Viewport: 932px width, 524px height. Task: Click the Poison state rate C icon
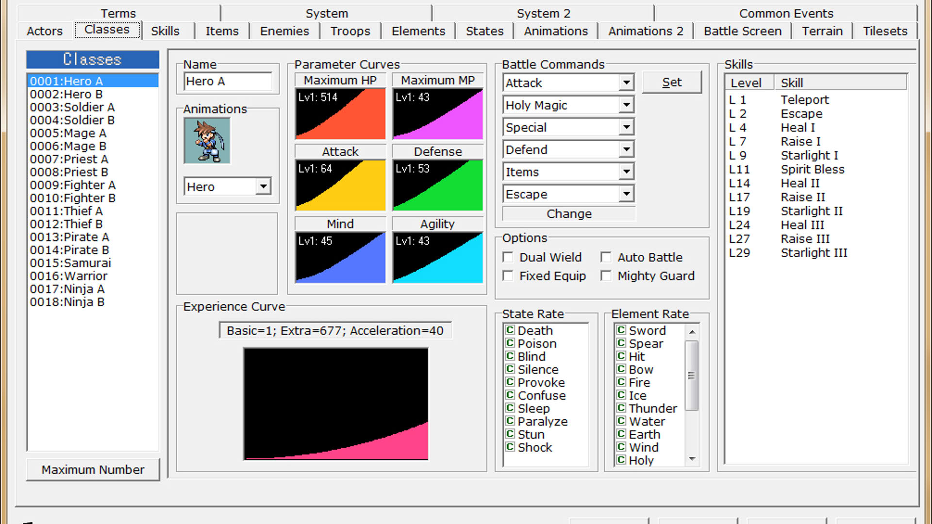pos(510,343)
